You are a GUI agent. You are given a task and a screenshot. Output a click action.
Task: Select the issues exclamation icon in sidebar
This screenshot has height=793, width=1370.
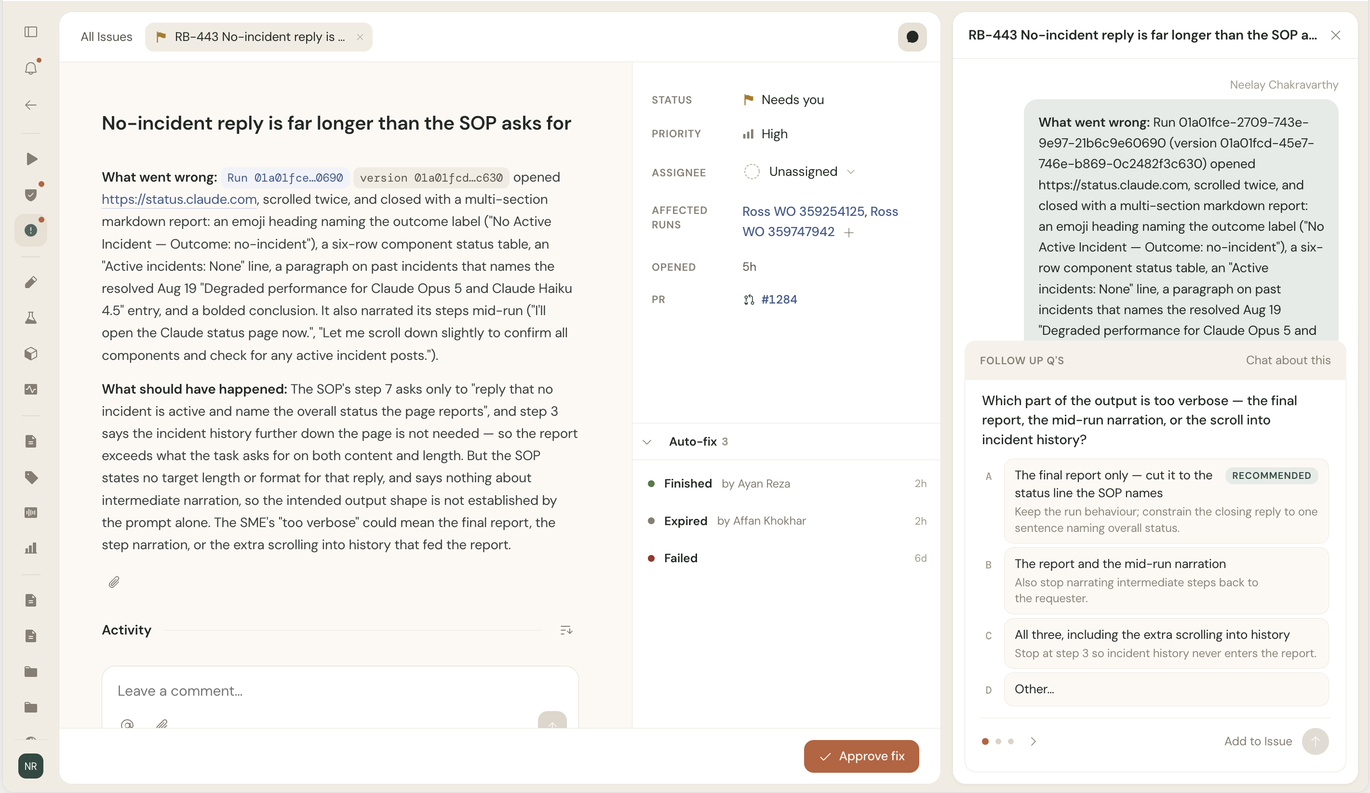pos(31,230)
